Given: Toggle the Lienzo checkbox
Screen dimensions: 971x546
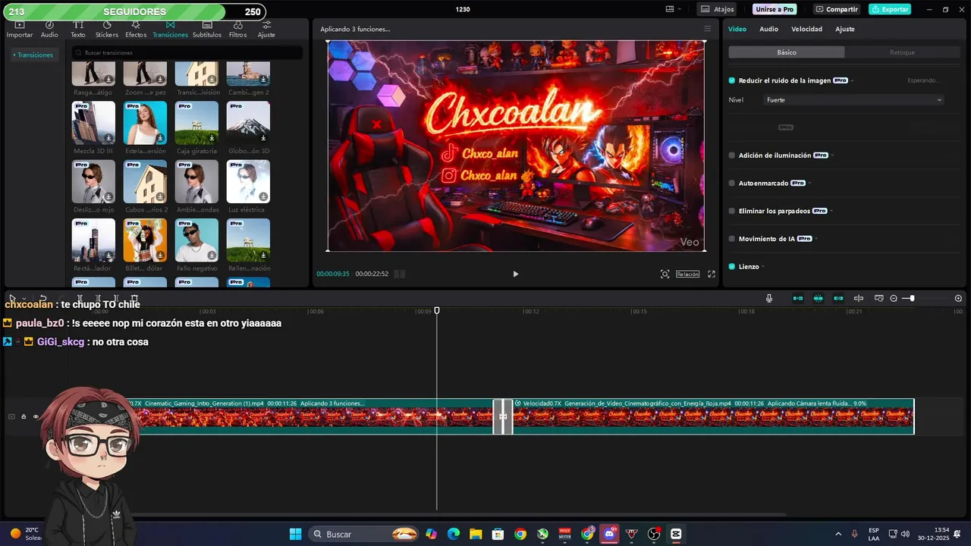Looking at the screenshot, I should [732, 267].
